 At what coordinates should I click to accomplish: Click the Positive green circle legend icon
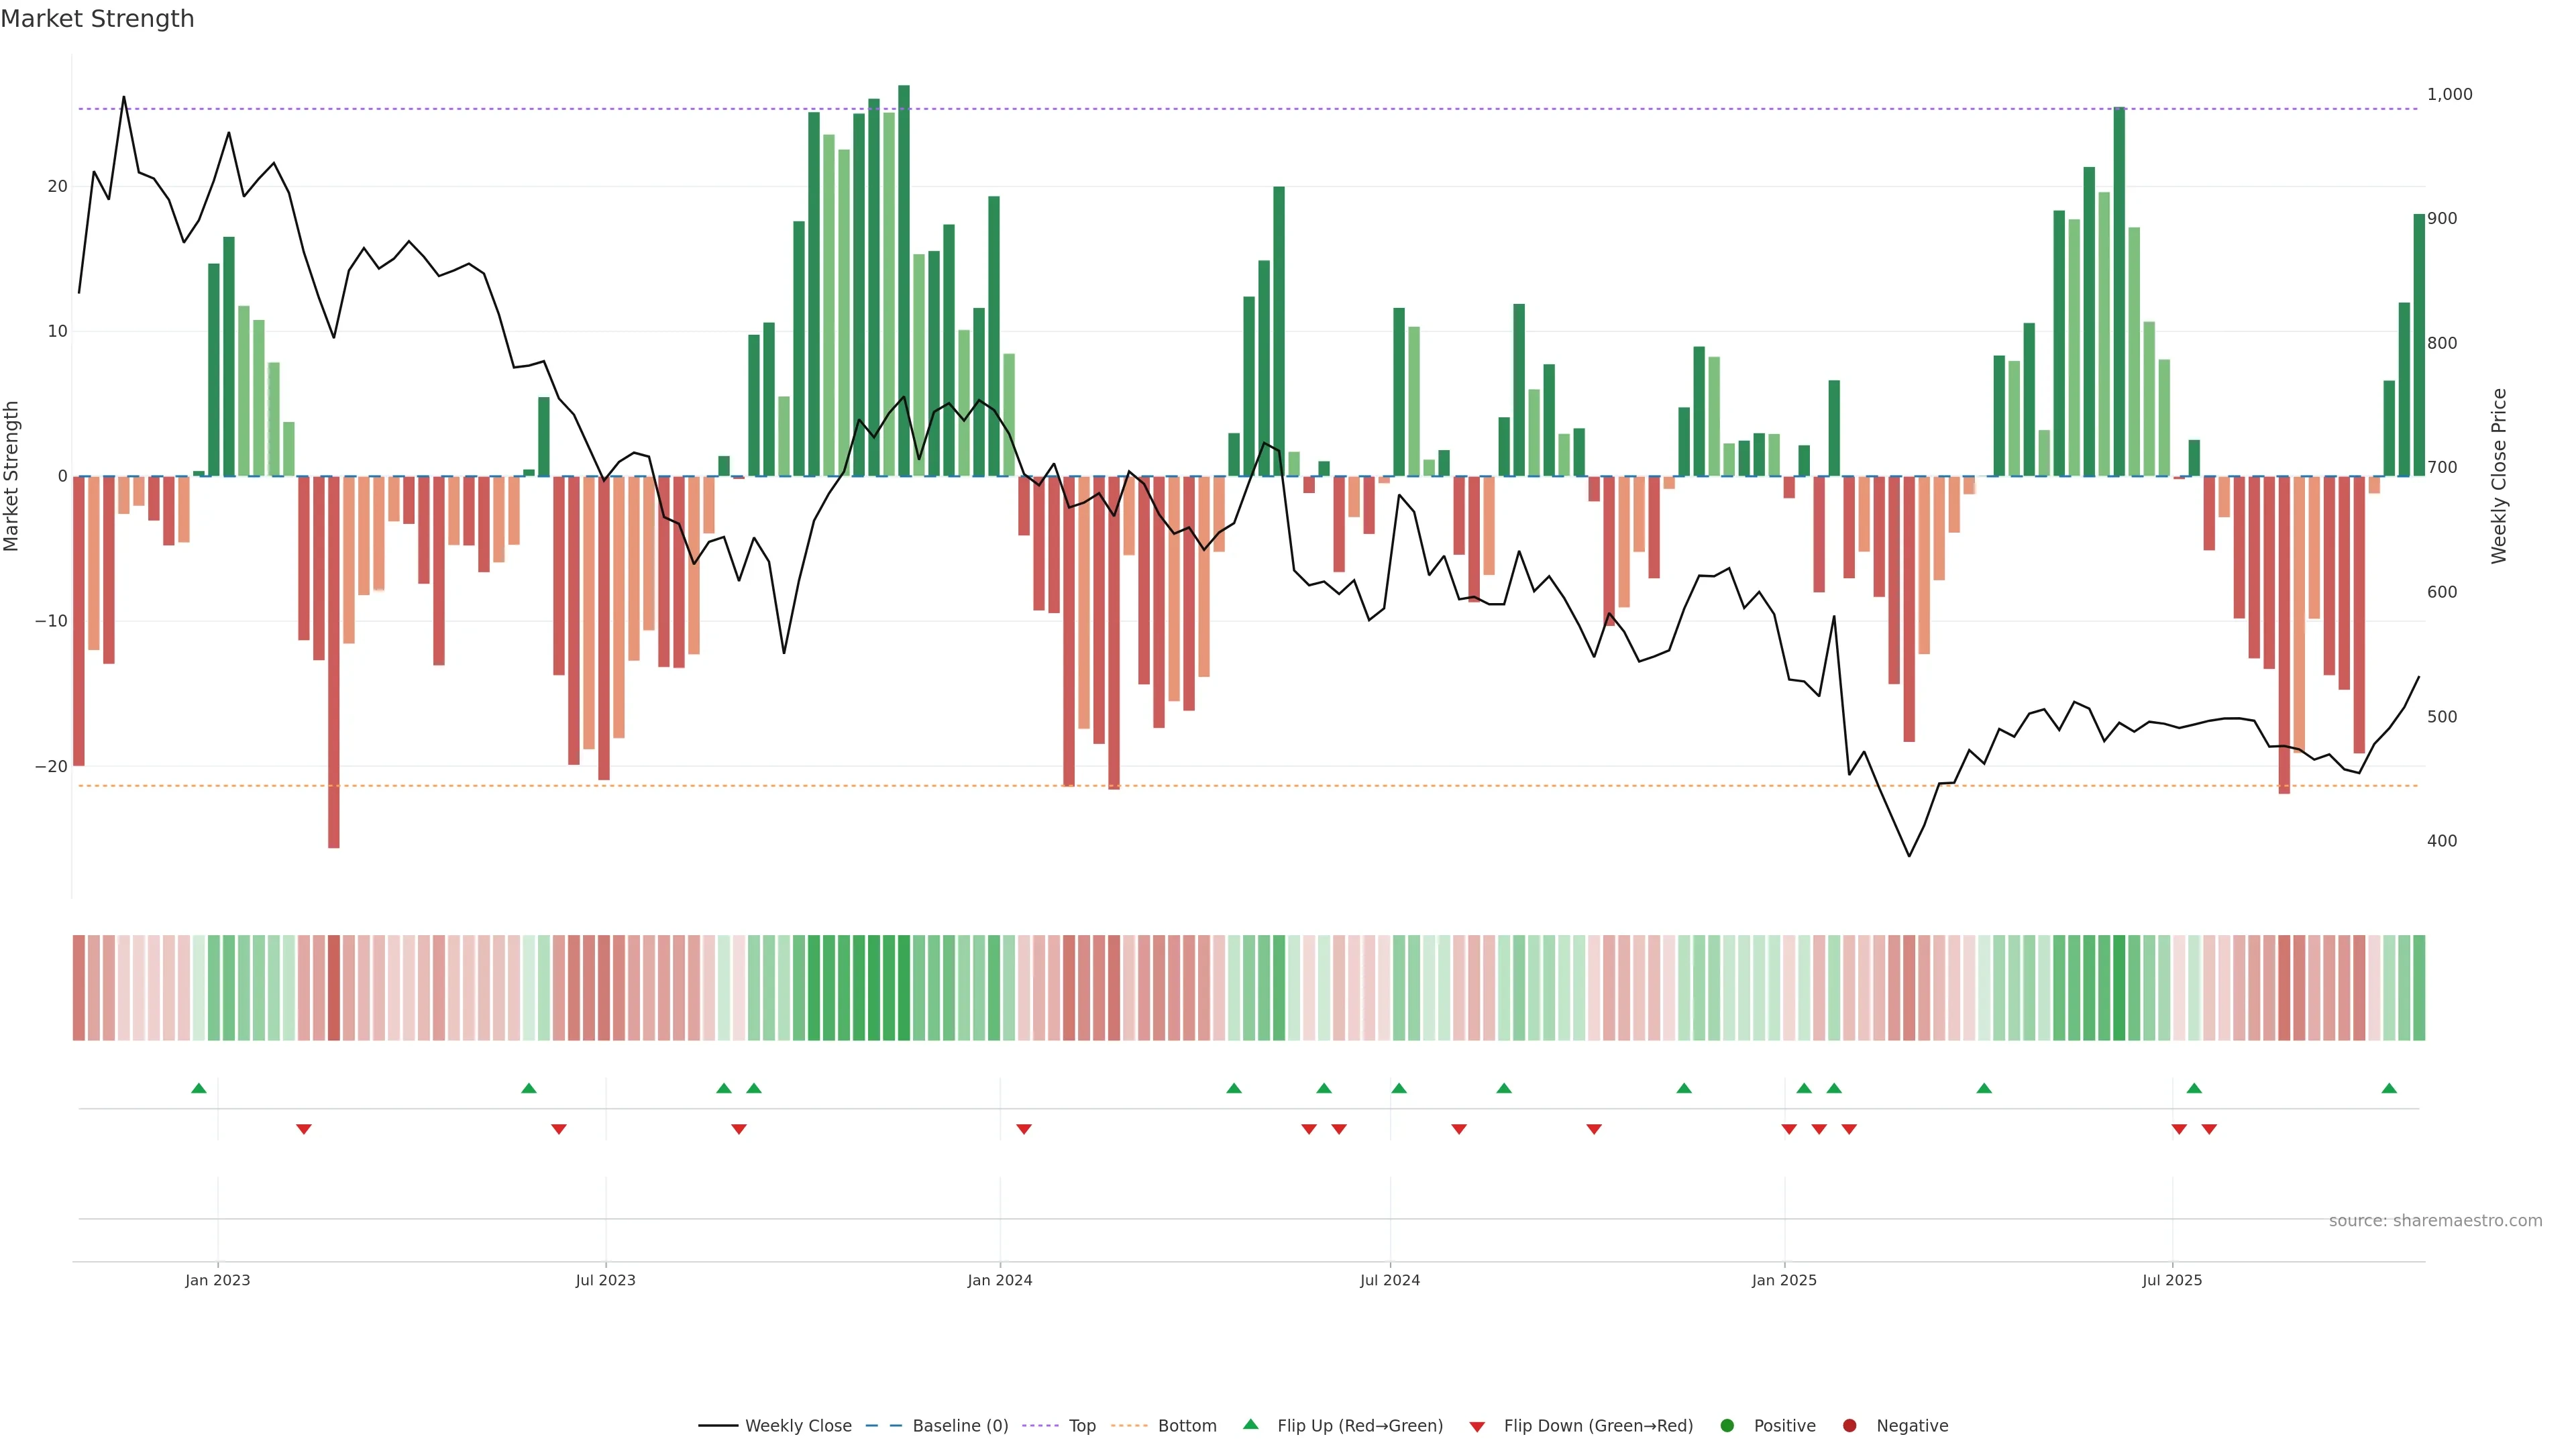click(x=1727, y=1425)
